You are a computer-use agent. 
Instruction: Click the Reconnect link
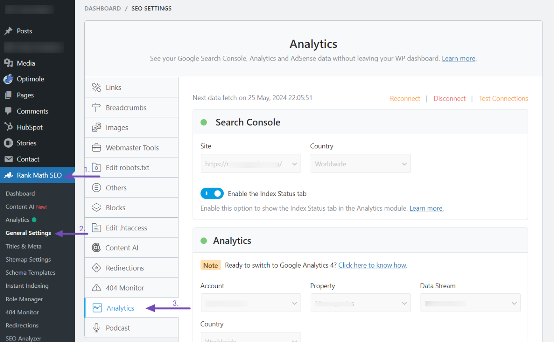click(405, 99)
